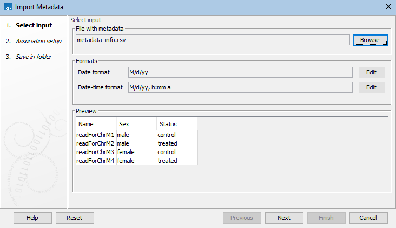
Task: Click the Date-time format text field
Action: (240, 87)
